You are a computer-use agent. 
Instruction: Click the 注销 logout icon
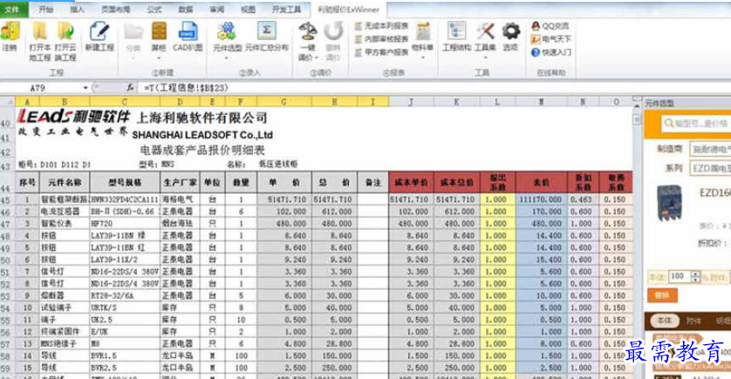pyautogui.click(x=10, y=31)
